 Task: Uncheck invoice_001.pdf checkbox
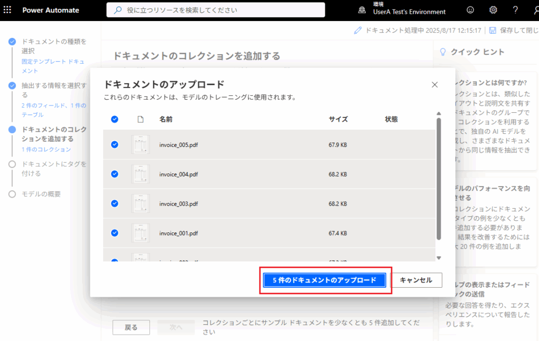click(x=114, y=233)
